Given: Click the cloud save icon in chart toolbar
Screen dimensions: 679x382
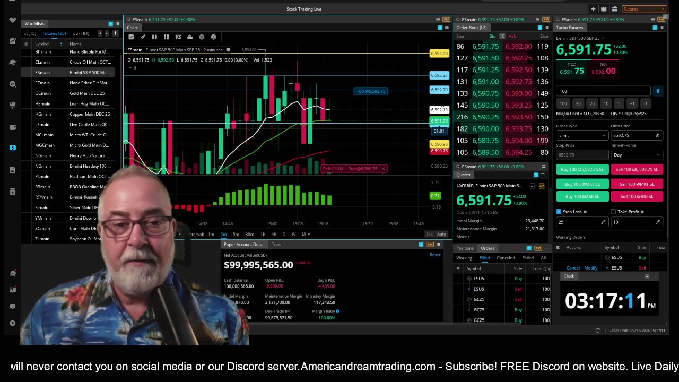Looking at the screenshot, I should [x=190, y=37].
